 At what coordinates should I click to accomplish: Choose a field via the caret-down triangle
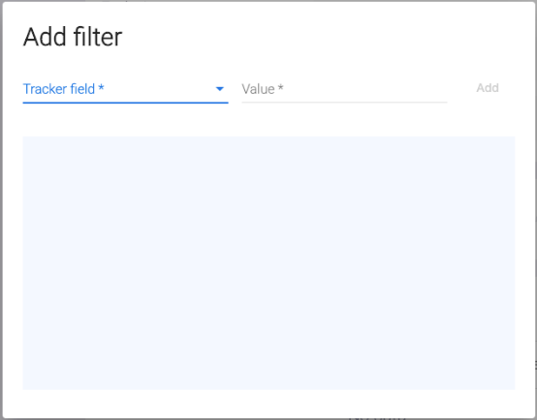click(220, 89)
